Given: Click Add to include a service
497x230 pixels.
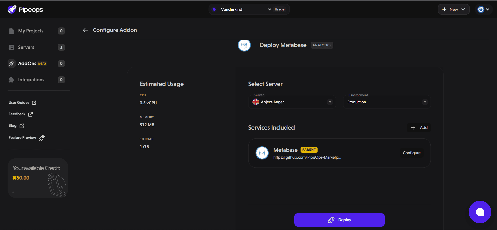Looking at the screenshot, I should [x=419, y=128].
